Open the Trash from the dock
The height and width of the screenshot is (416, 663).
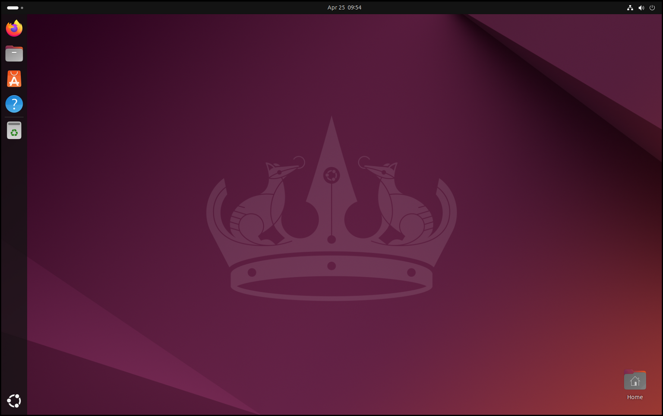tap(14, 130)
